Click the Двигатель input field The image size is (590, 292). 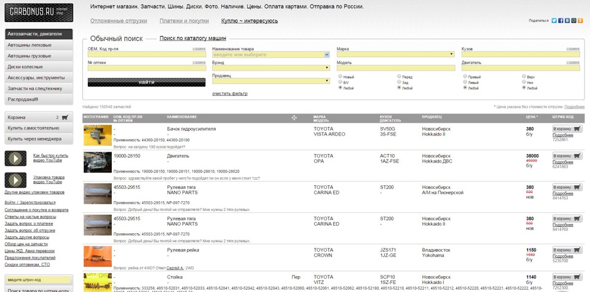(521, 68)
